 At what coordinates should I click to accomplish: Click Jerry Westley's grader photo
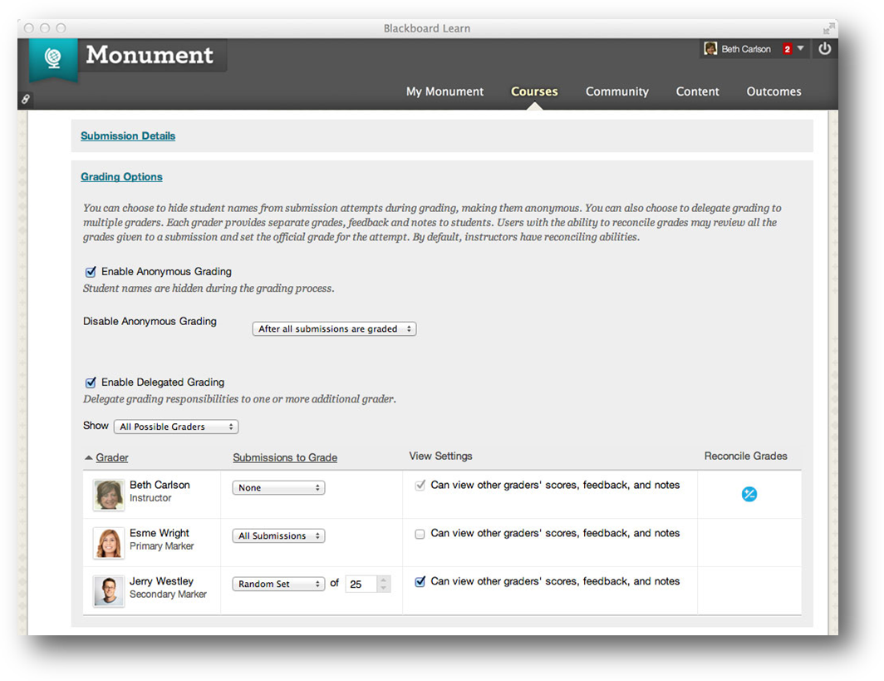pyautogui.click(x=109, y=590)
